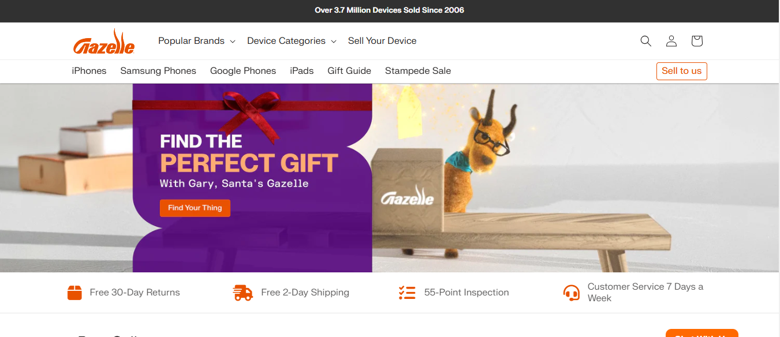Open the Gift Guide menu item
Viewport: 780px width, 337px height.
coord(349,70)
